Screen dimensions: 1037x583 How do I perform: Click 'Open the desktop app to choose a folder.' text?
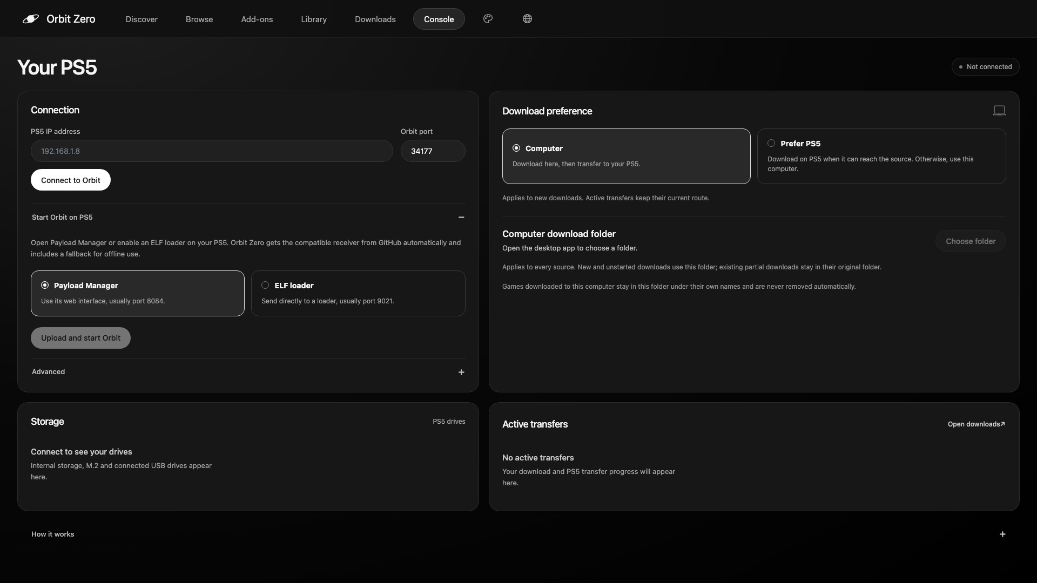click(570, 248)
